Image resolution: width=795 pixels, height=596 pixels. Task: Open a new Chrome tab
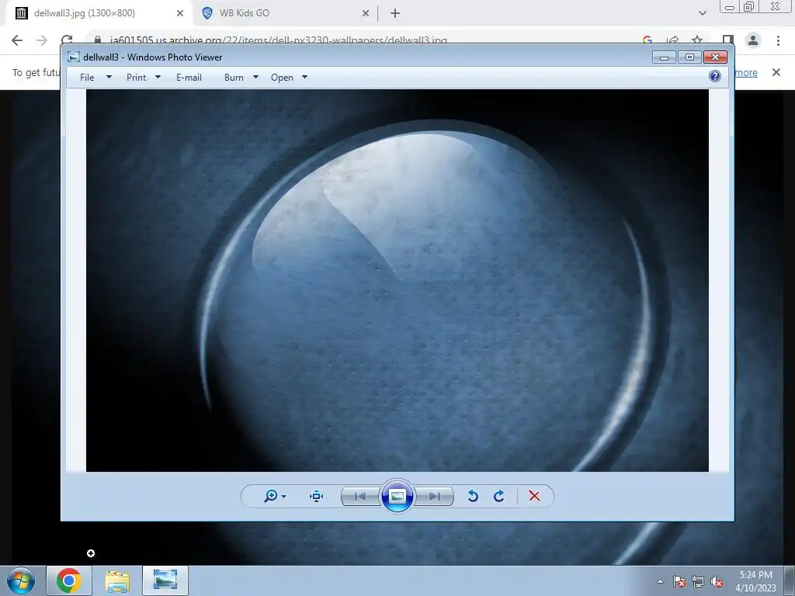pos(395,13)
